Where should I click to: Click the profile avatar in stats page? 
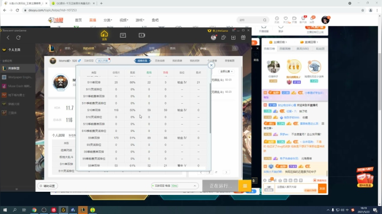[x=60, y=82]
